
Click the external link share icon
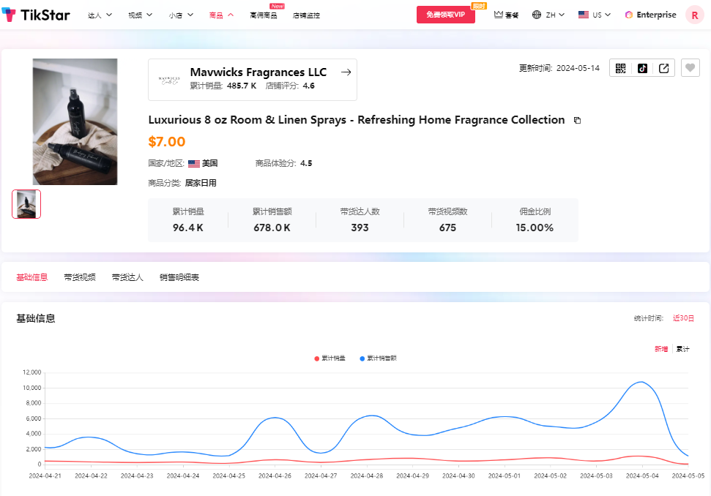click(664, 68)
